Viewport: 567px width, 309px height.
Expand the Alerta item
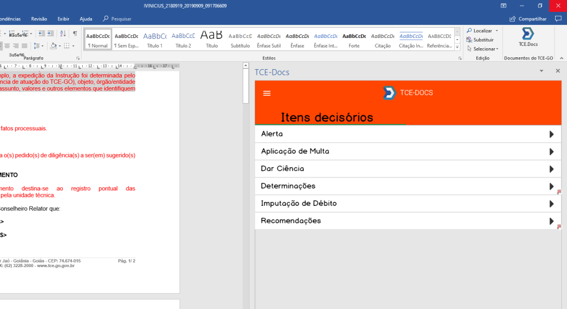pos(407,134)
